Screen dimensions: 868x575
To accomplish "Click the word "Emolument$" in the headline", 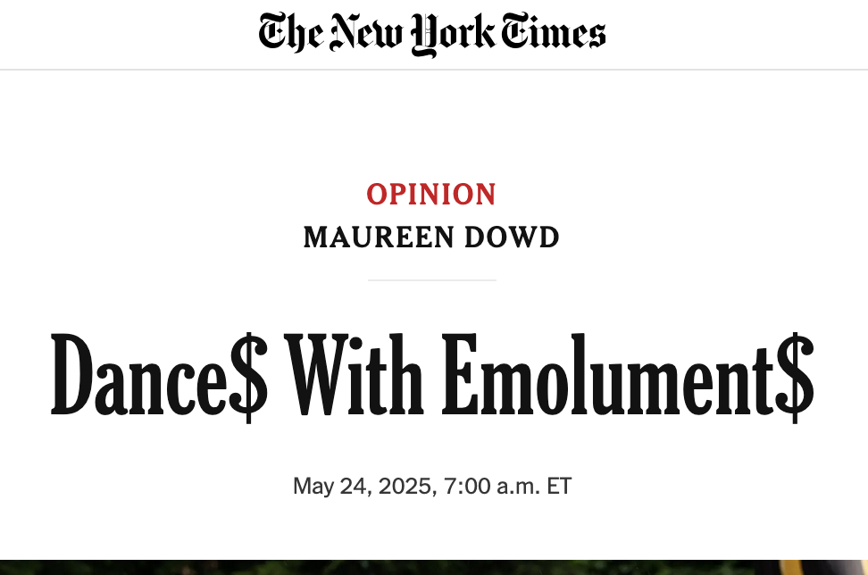I will (x=628, y=377).
